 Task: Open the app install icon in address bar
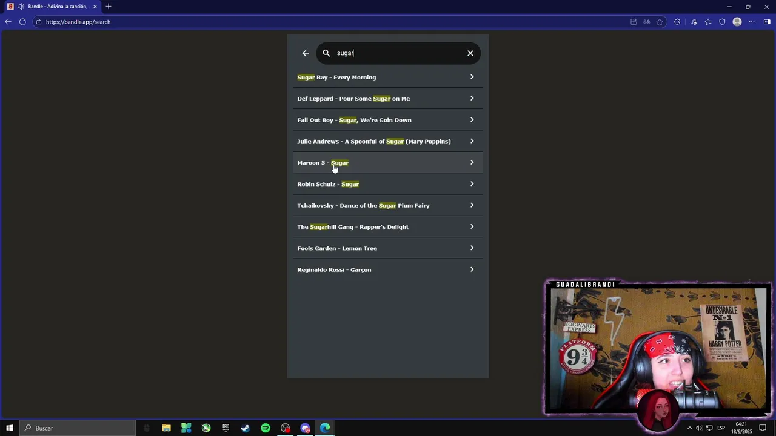(x=634, y=22)
